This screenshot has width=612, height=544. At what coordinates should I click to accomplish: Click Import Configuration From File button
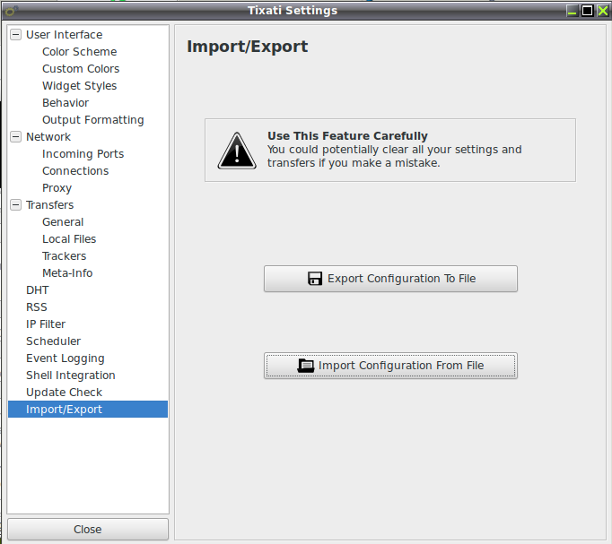pyautogui.click(x=390, y=366)
